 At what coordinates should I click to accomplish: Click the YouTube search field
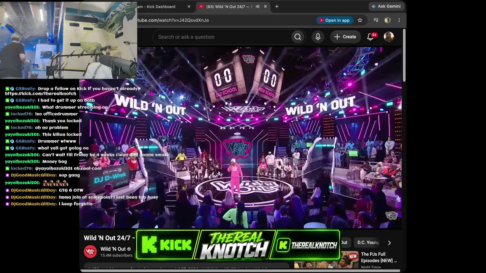(x=222, y=37)
